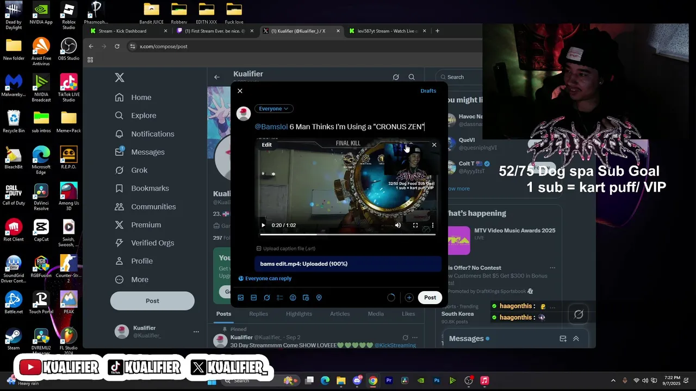Reload the x.com page
Viewport: 696px width, 391px height.
[117, 47]
